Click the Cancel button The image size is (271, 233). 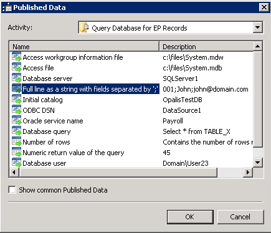coord(240,217)
